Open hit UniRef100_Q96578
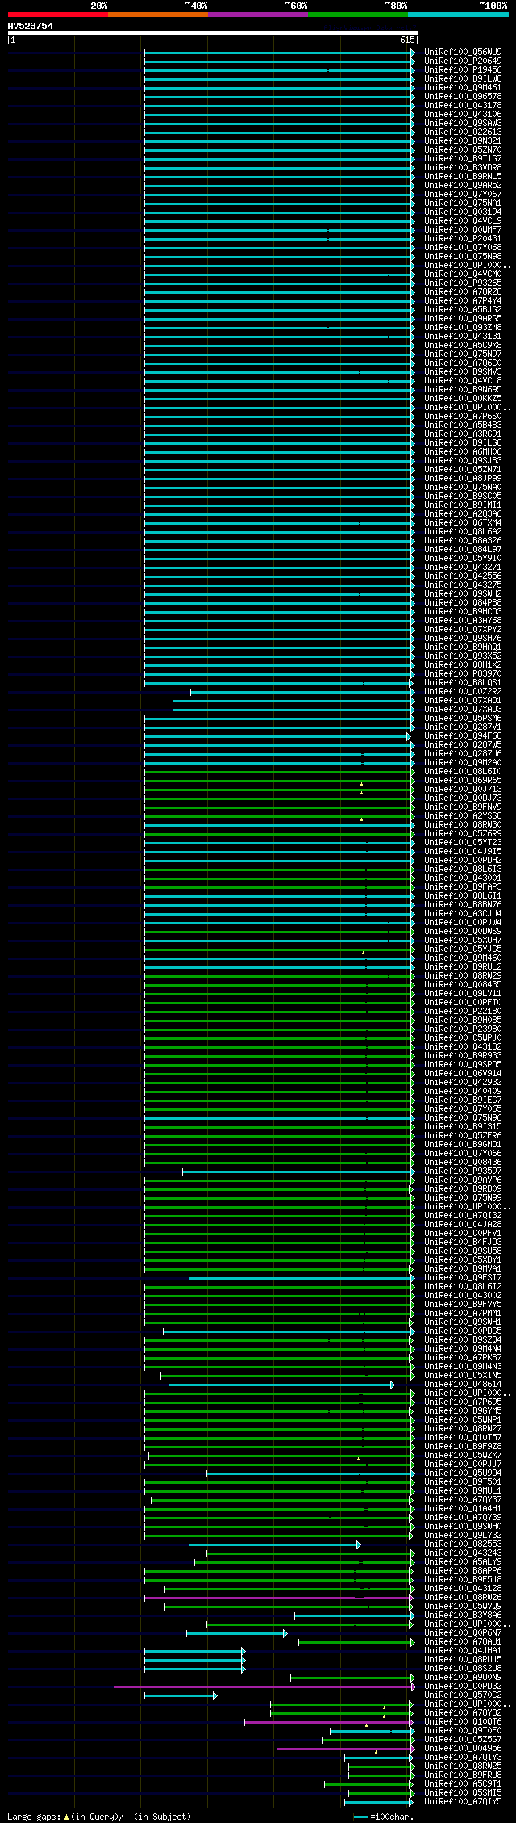This screenshot has width=516, height=1823. tap(463, 96)
